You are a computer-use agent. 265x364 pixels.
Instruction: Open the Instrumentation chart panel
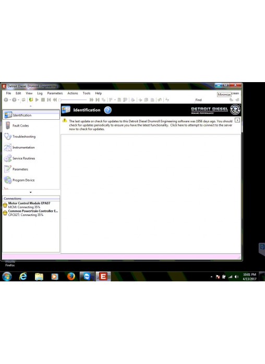[x=31, y=147]
